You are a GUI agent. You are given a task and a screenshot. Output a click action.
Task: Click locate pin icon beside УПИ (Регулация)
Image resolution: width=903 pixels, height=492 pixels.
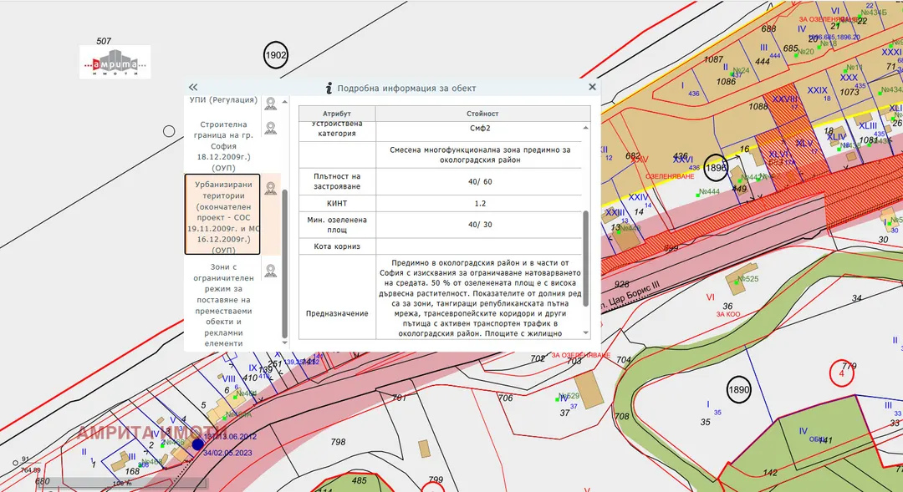coord(271,103)
